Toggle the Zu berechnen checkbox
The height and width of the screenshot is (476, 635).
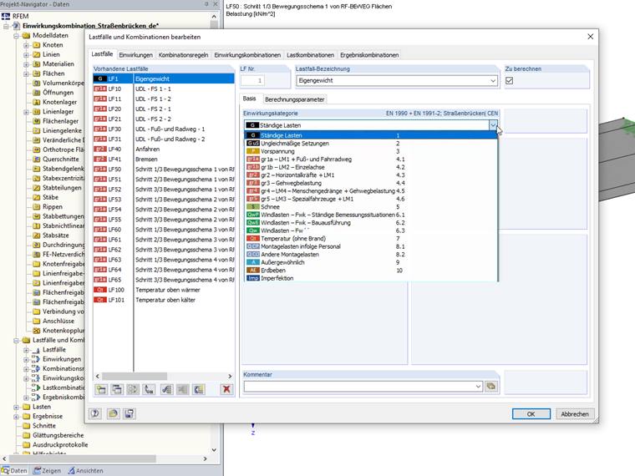(x=510, y=80)
